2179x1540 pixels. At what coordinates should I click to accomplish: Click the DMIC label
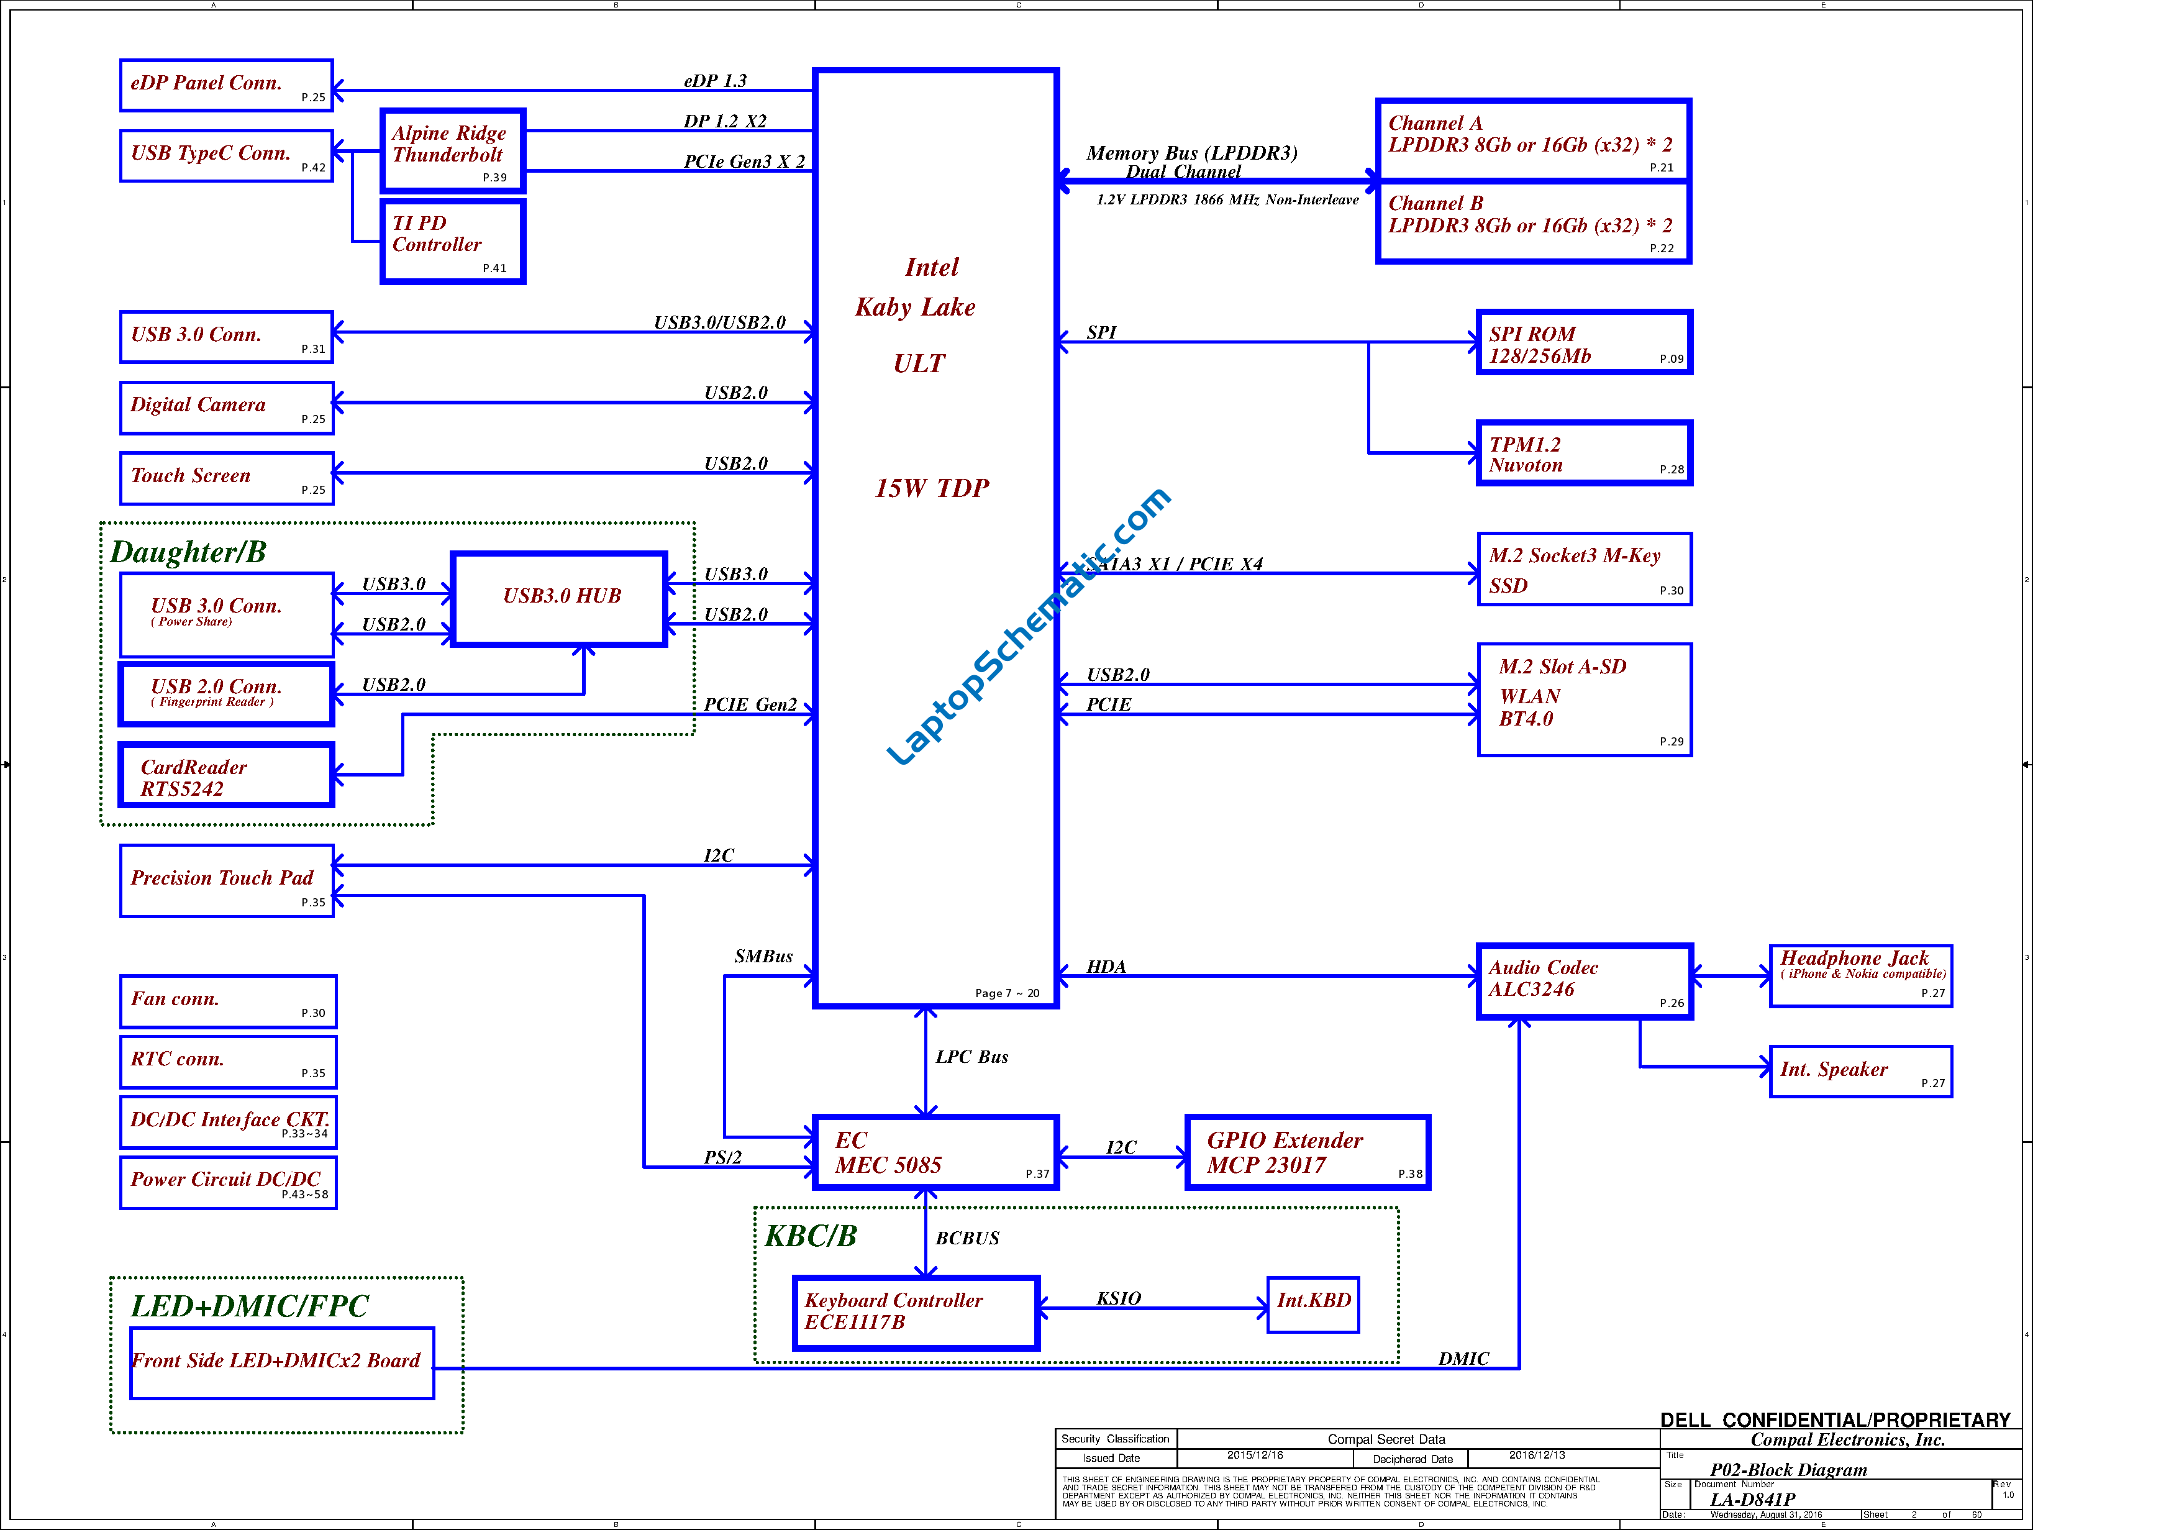(x=1463, y=1359)
